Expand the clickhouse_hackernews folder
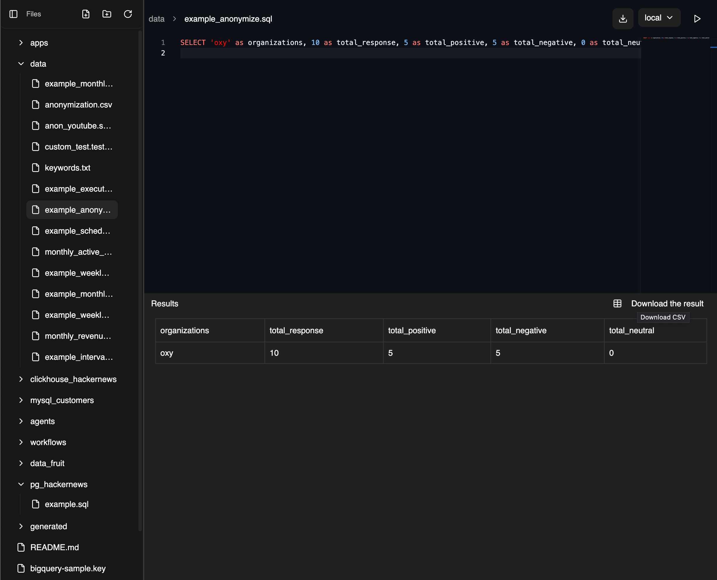This screenshot has width=717, height=580. click(21, 379)
